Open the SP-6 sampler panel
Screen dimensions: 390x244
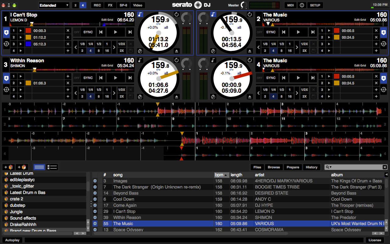click(x=123, y=5)
